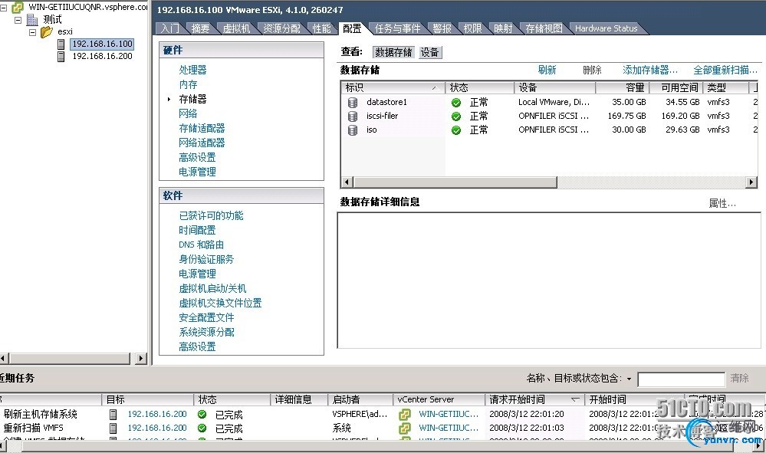
Task: Click the green status icon in the iso row
Action: [x=456, y=130]
